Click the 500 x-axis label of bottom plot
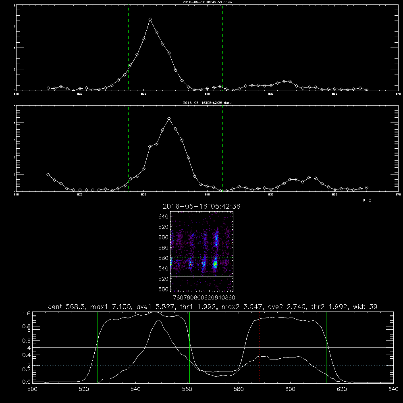This screenshot has width=403, height=403. pyautogui.click(x=32, y=389)
